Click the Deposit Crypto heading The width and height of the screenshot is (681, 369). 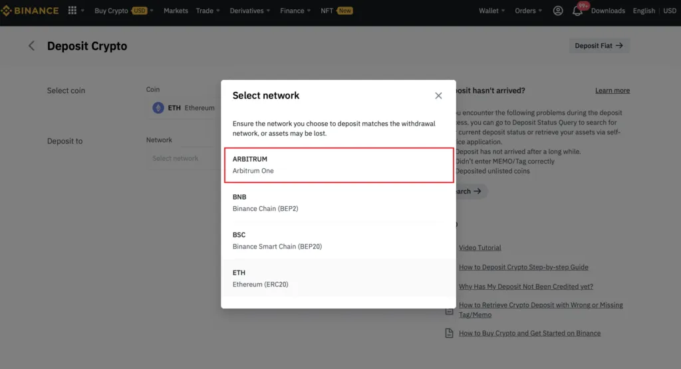(x=87, y=46)
